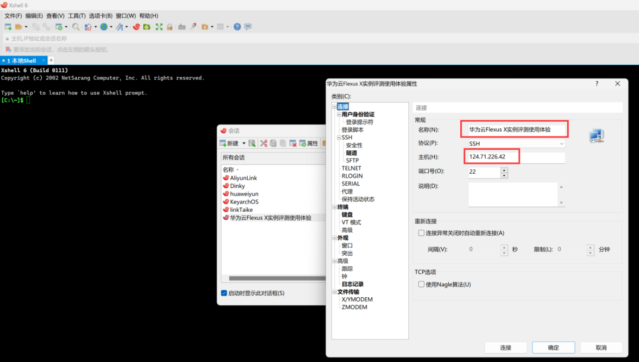Open the 协议 SSH protocol dropdown
The width and height of the screenshot is (639, 362).
pos(517,144)
